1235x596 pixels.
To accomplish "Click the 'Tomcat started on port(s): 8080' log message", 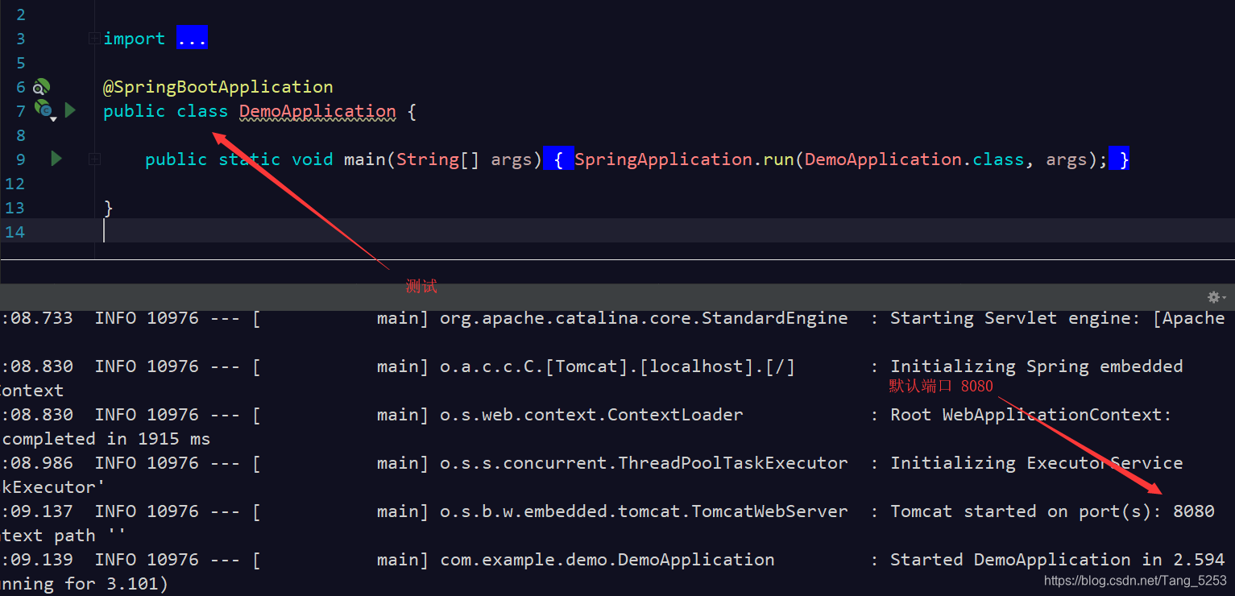I will point(1052,511).
